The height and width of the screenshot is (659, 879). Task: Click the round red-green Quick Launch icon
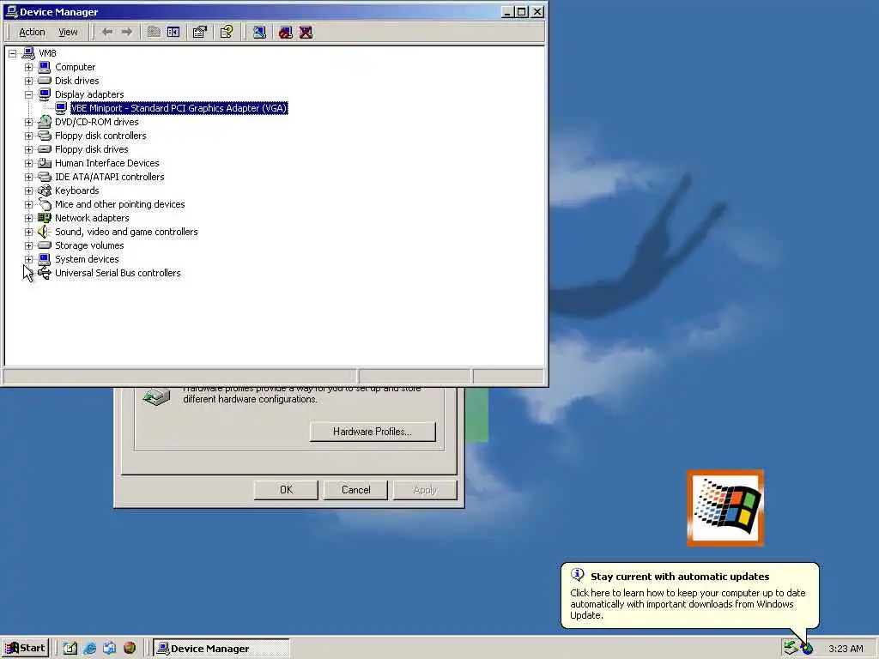click(130, 648)
